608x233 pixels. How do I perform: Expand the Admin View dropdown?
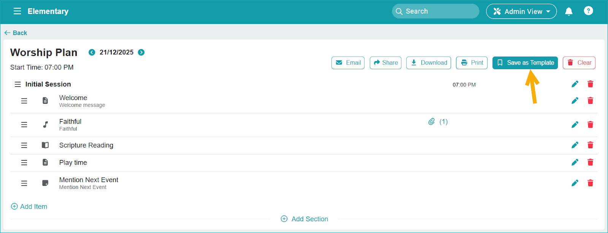click(521, 11)
